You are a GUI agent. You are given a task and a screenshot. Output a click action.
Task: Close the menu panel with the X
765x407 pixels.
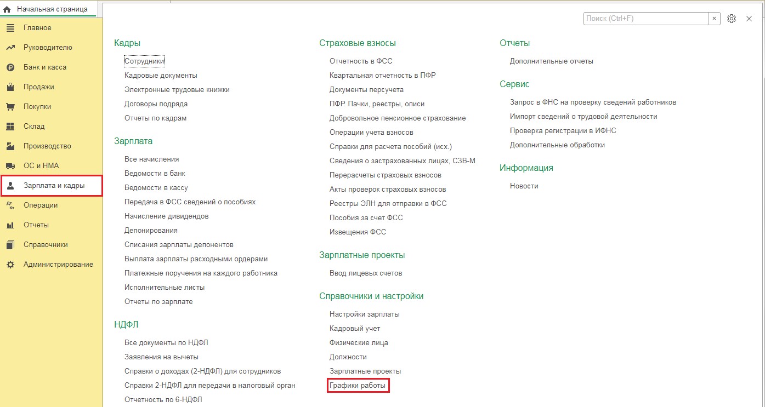click(749, 19)
